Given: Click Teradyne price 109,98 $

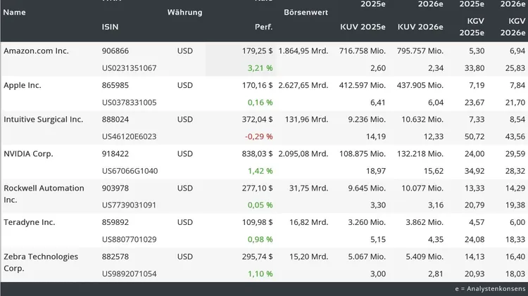Looking at the screenshot, I should coord(257,222).
